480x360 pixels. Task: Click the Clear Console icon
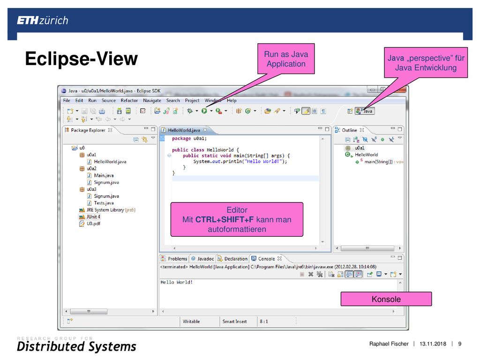[331, 274]
